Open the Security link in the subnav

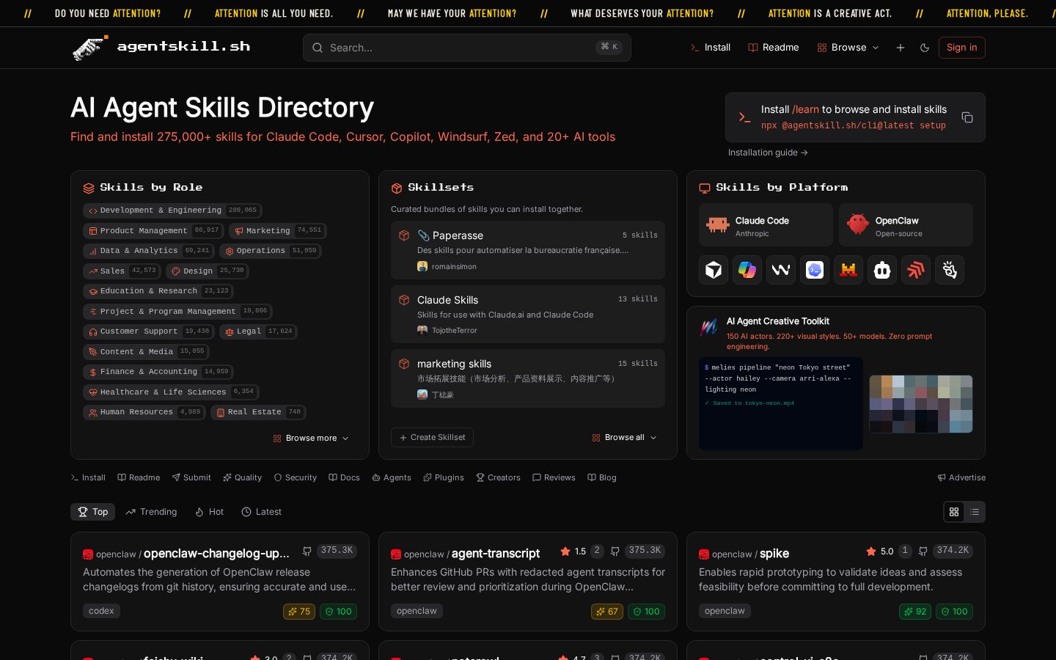pos(295,477)
